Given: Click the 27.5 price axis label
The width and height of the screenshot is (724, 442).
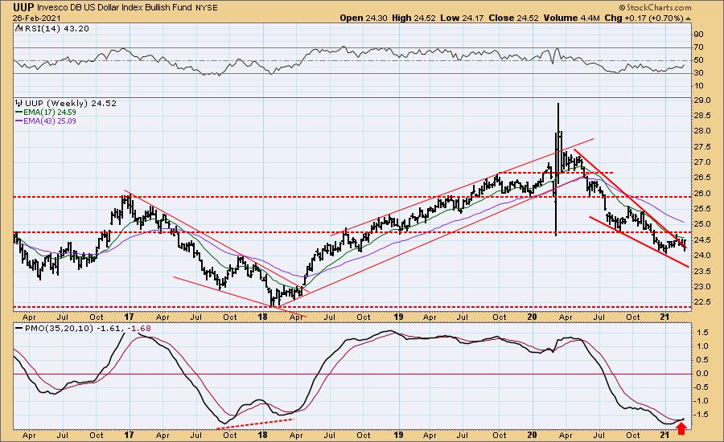Looking at the screenshot, I should pos(701,147).
